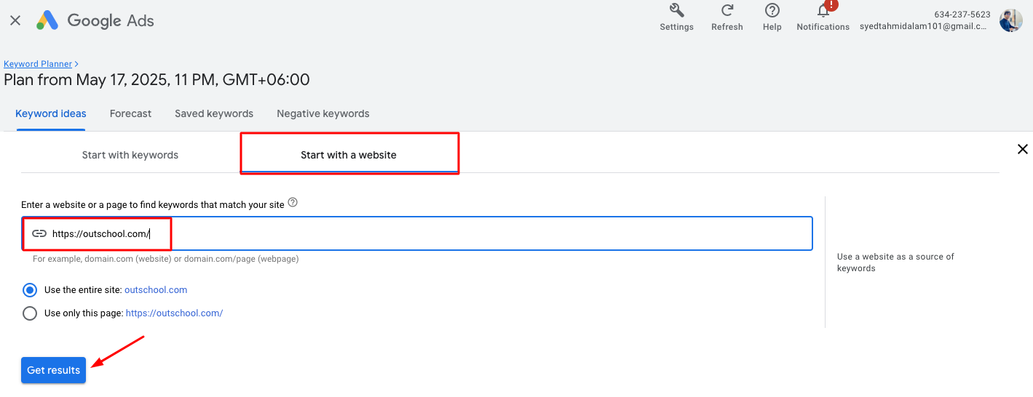The image size is (1033, 397).
Task: Close the Google Ads page X
Action: click(x=15, y=20)
